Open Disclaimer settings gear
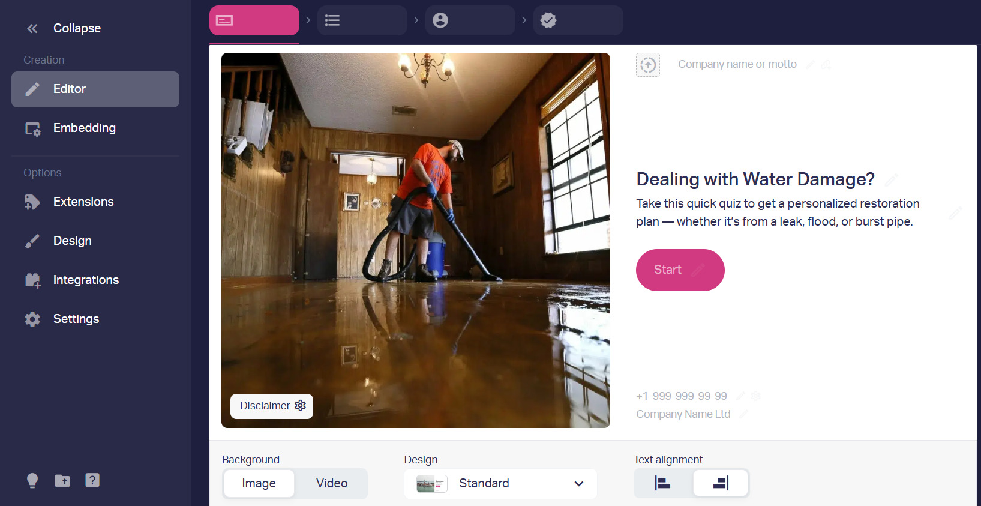981x506 pixels. click(301, 406)
